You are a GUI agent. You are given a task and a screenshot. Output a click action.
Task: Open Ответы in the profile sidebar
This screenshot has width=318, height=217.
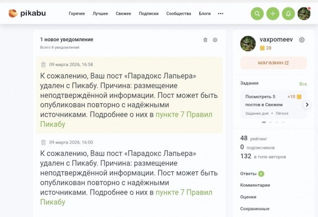tap(248, 174)
